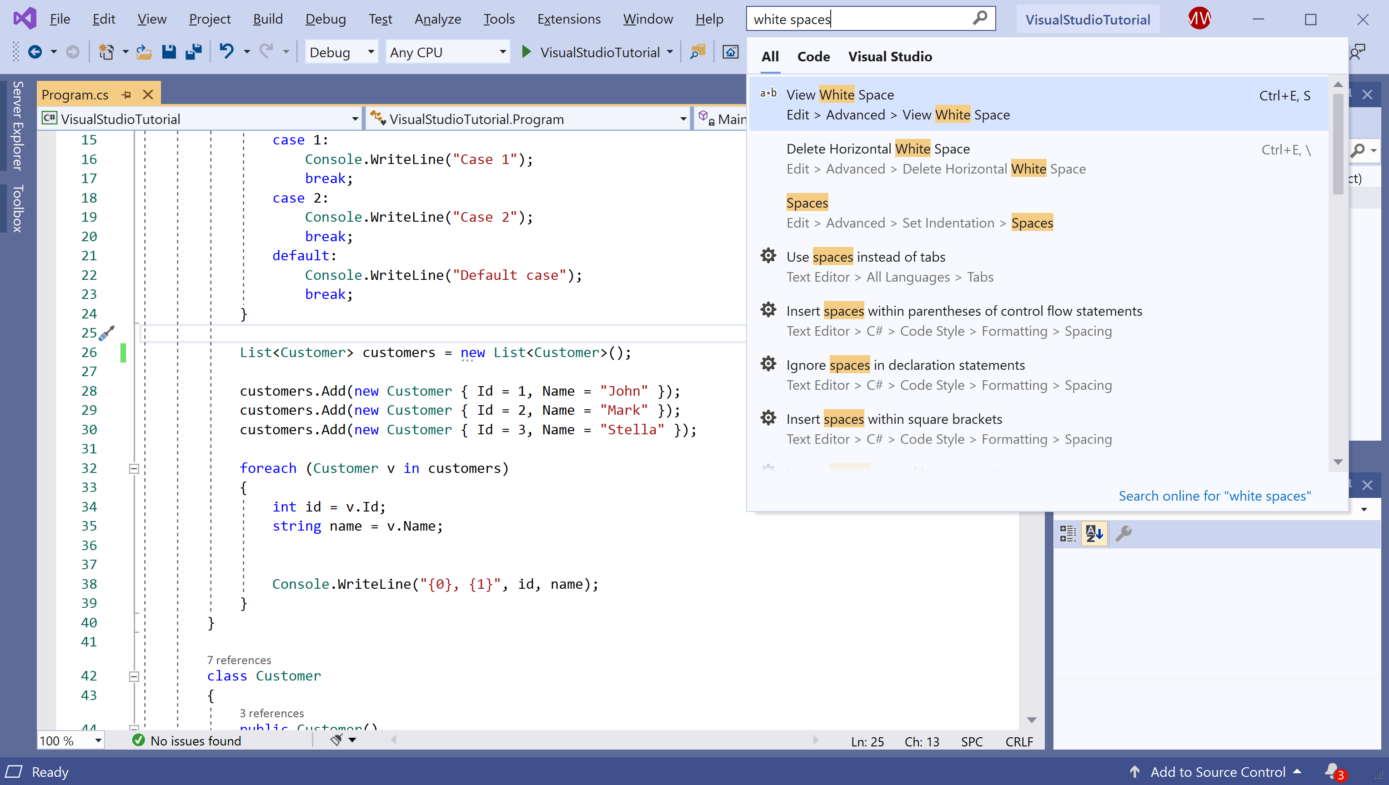Click the Undo arrow icon
This screenshot has height=785, width=1389.
[226, 52]
